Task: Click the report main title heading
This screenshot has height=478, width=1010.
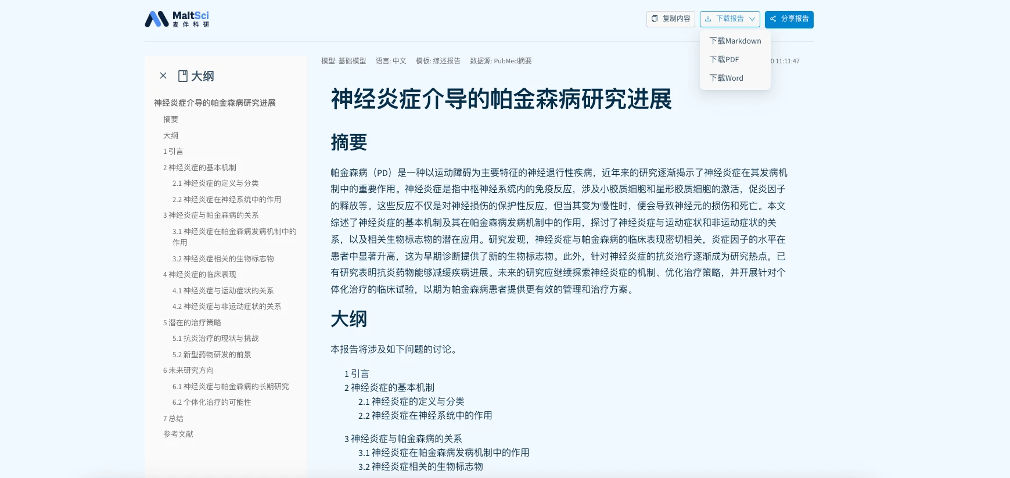Action: point(501,99)
